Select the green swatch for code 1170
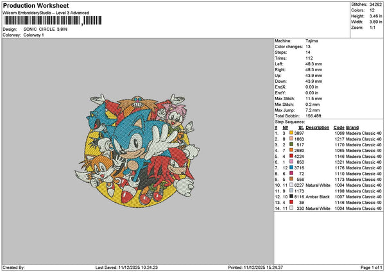Screen dimensions: 385x272 [x=291, y=144]
